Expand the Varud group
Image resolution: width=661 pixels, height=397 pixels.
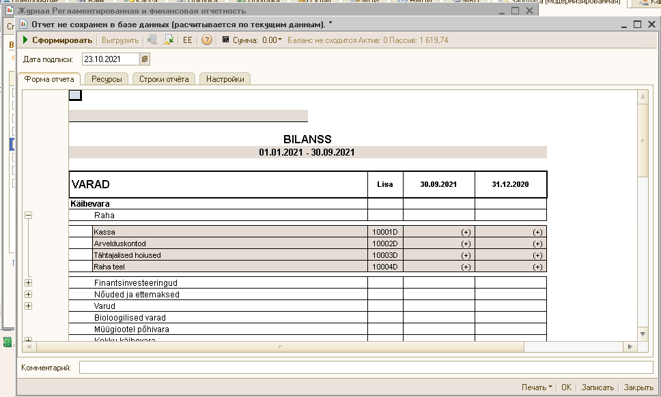pyautogui.click(x=28, y=306)
